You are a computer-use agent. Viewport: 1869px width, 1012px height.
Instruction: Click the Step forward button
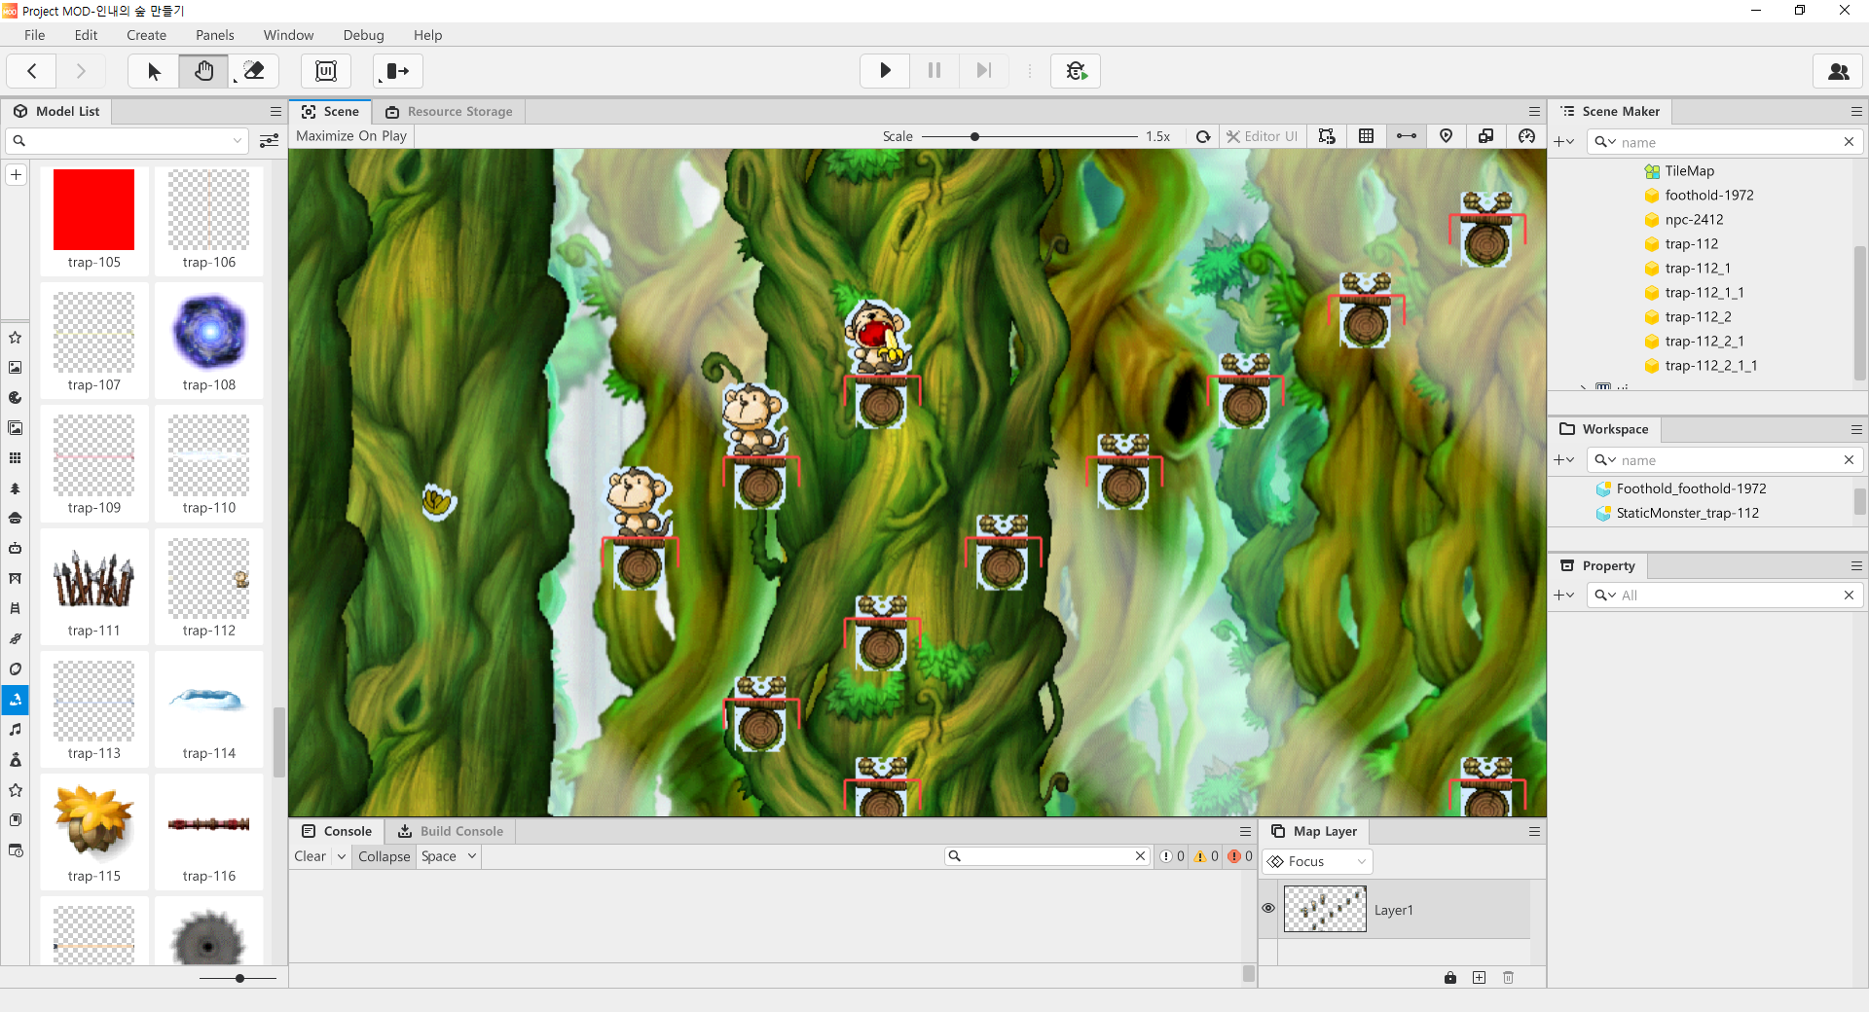coord(983,70)
